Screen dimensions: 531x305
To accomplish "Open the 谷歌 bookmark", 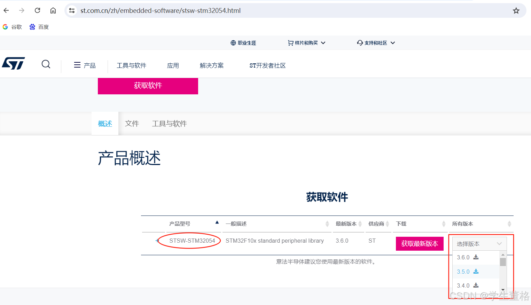I will 13,27.
